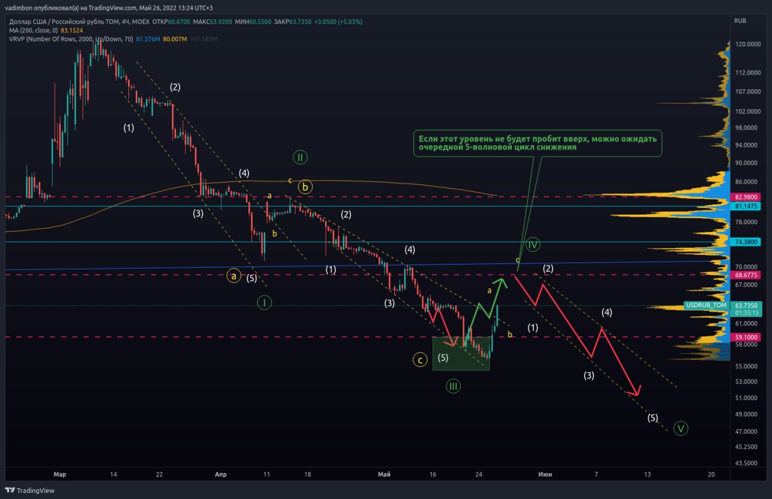The image size is (772, 499).
Task: Click the TradingView logo at bottom left
Action: click(30, 490)
